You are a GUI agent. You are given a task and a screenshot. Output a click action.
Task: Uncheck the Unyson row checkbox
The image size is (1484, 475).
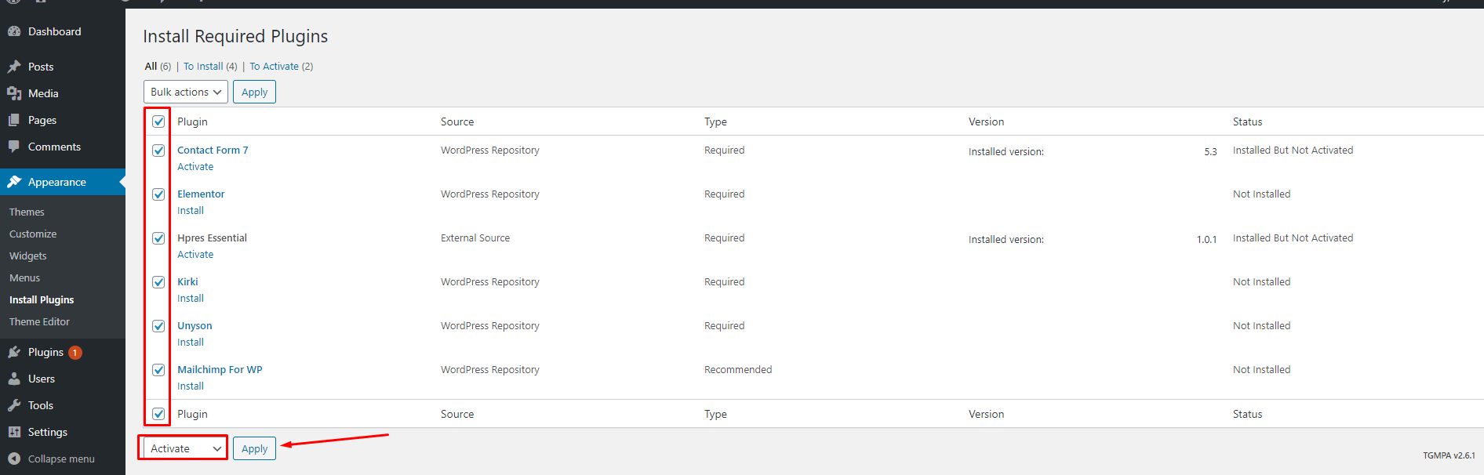[x=158, y=326]
